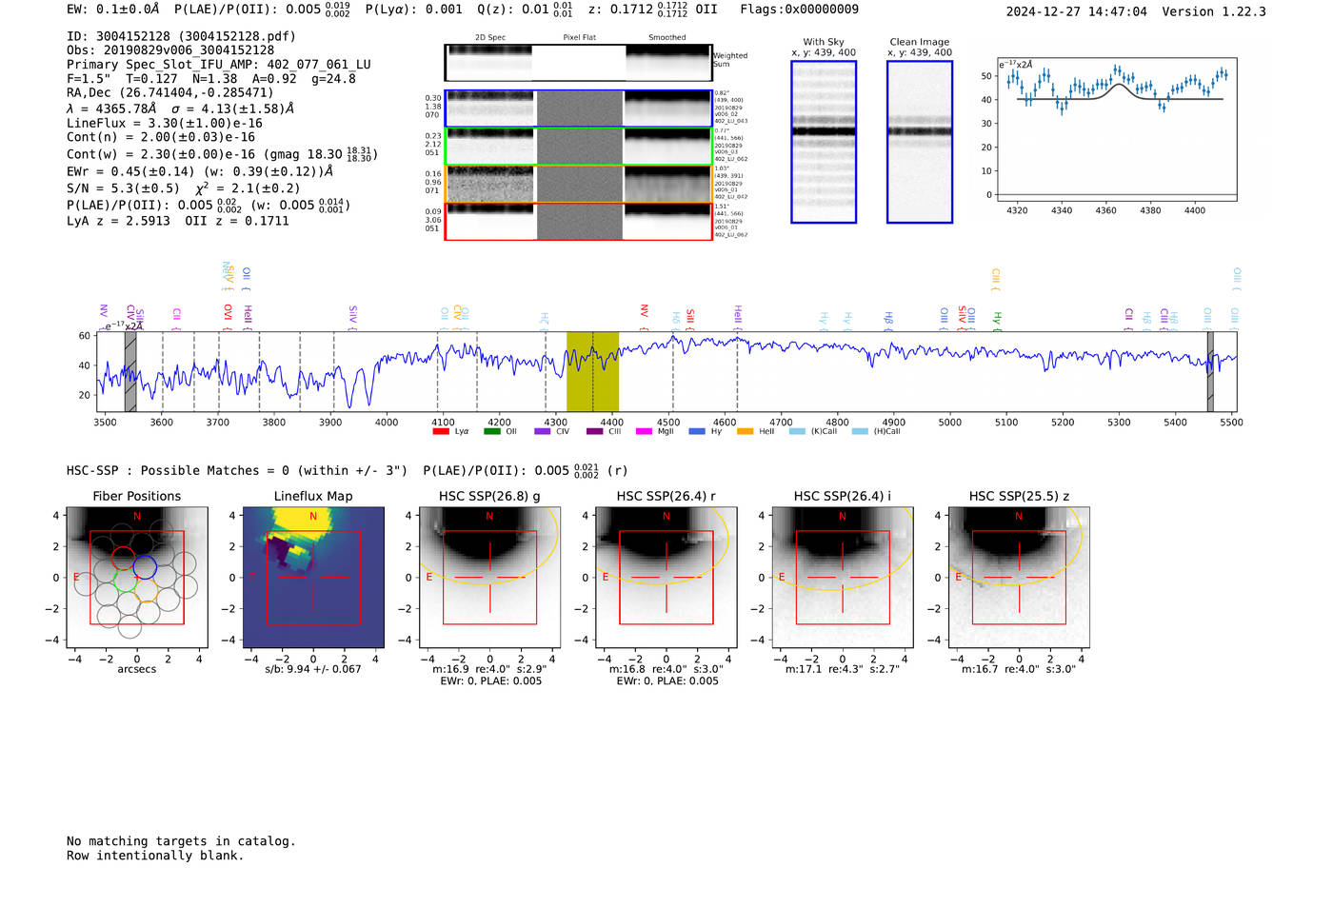Click the red Lyα legend swatch
This screenshot has height=907, width=1333.
coord(441,431)
